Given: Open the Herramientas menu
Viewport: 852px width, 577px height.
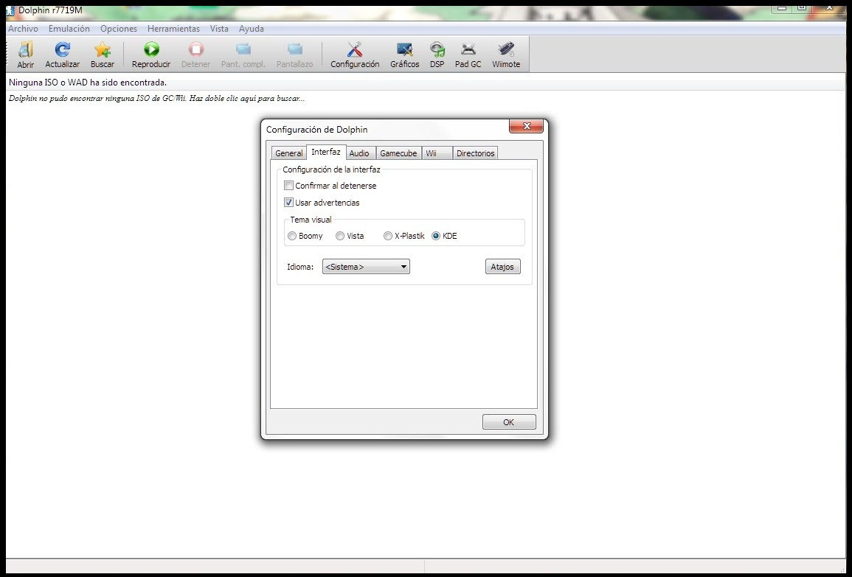Looking at the screenshot, I should pos(173,29).
